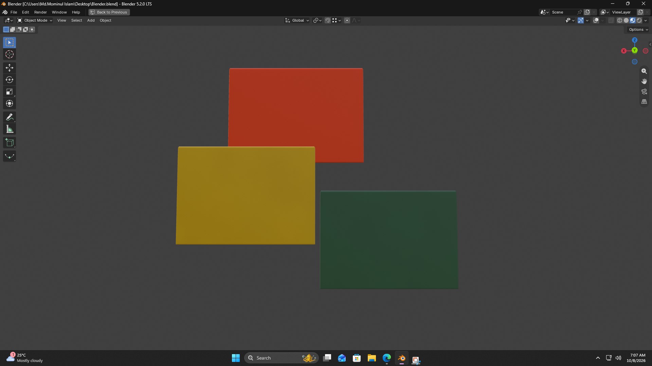Viewport: 652px width, 366px height.
Task: Click Back to Previous button
Action: click(x=109, y=12)
